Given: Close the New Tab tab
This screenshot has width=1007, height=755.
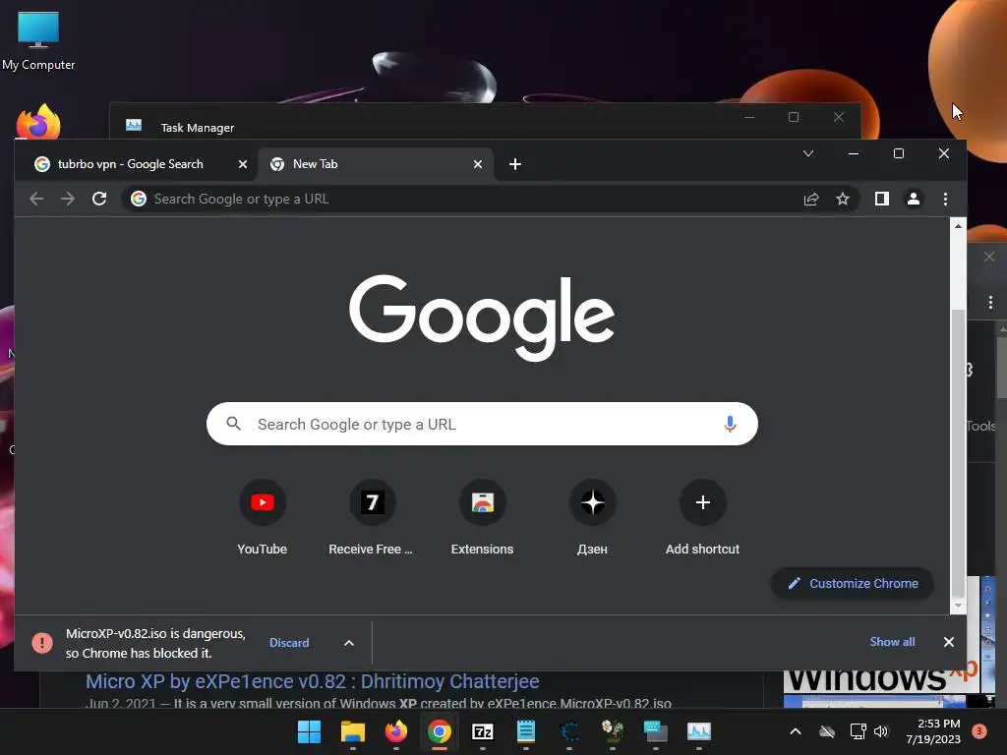Looking at the screenshot, I should point(478,164).
